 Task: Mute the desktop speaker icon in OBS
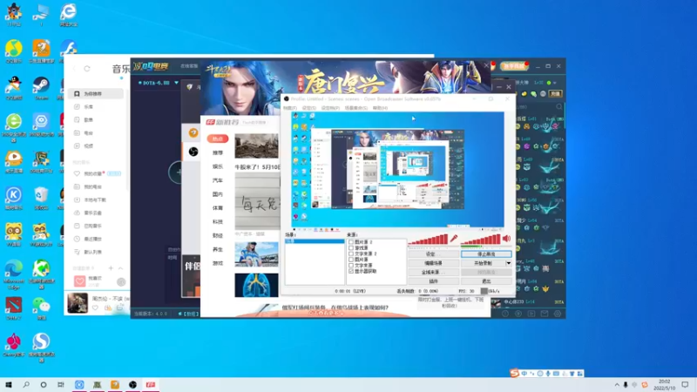click(x=506, y=239)
